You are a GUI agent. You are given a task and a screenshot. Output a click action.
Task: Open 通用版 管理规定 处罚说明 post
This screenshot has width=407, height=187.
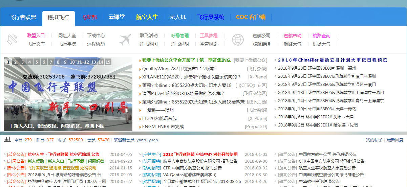point(62,168)
